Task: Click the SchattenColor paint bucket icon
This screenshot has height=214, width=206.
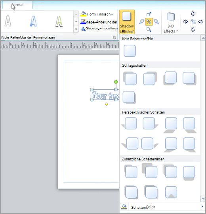Action: pos(124,206)
